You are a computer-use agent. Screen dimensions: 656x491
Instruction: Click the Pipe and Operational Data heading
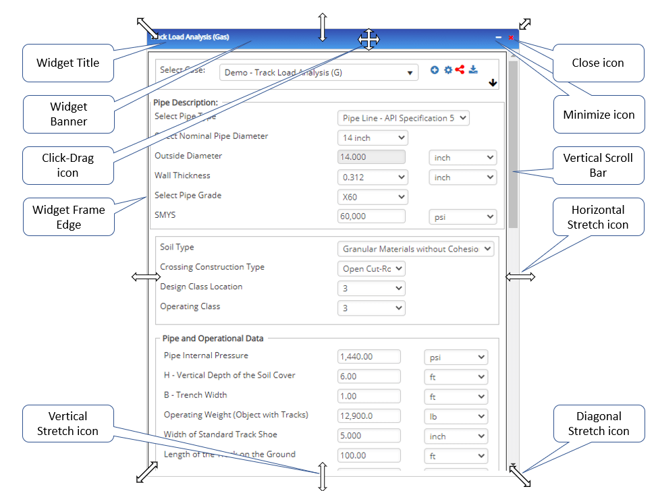pos(213,339)
